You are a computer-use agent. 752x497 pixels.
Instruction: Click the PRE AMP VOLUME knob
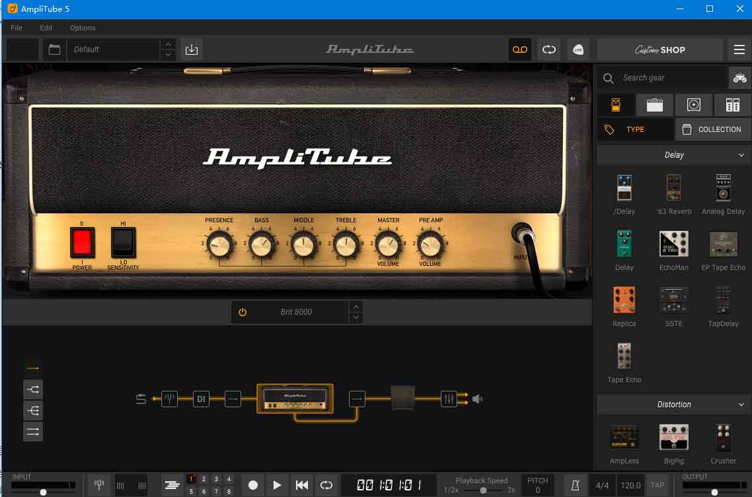430,245
